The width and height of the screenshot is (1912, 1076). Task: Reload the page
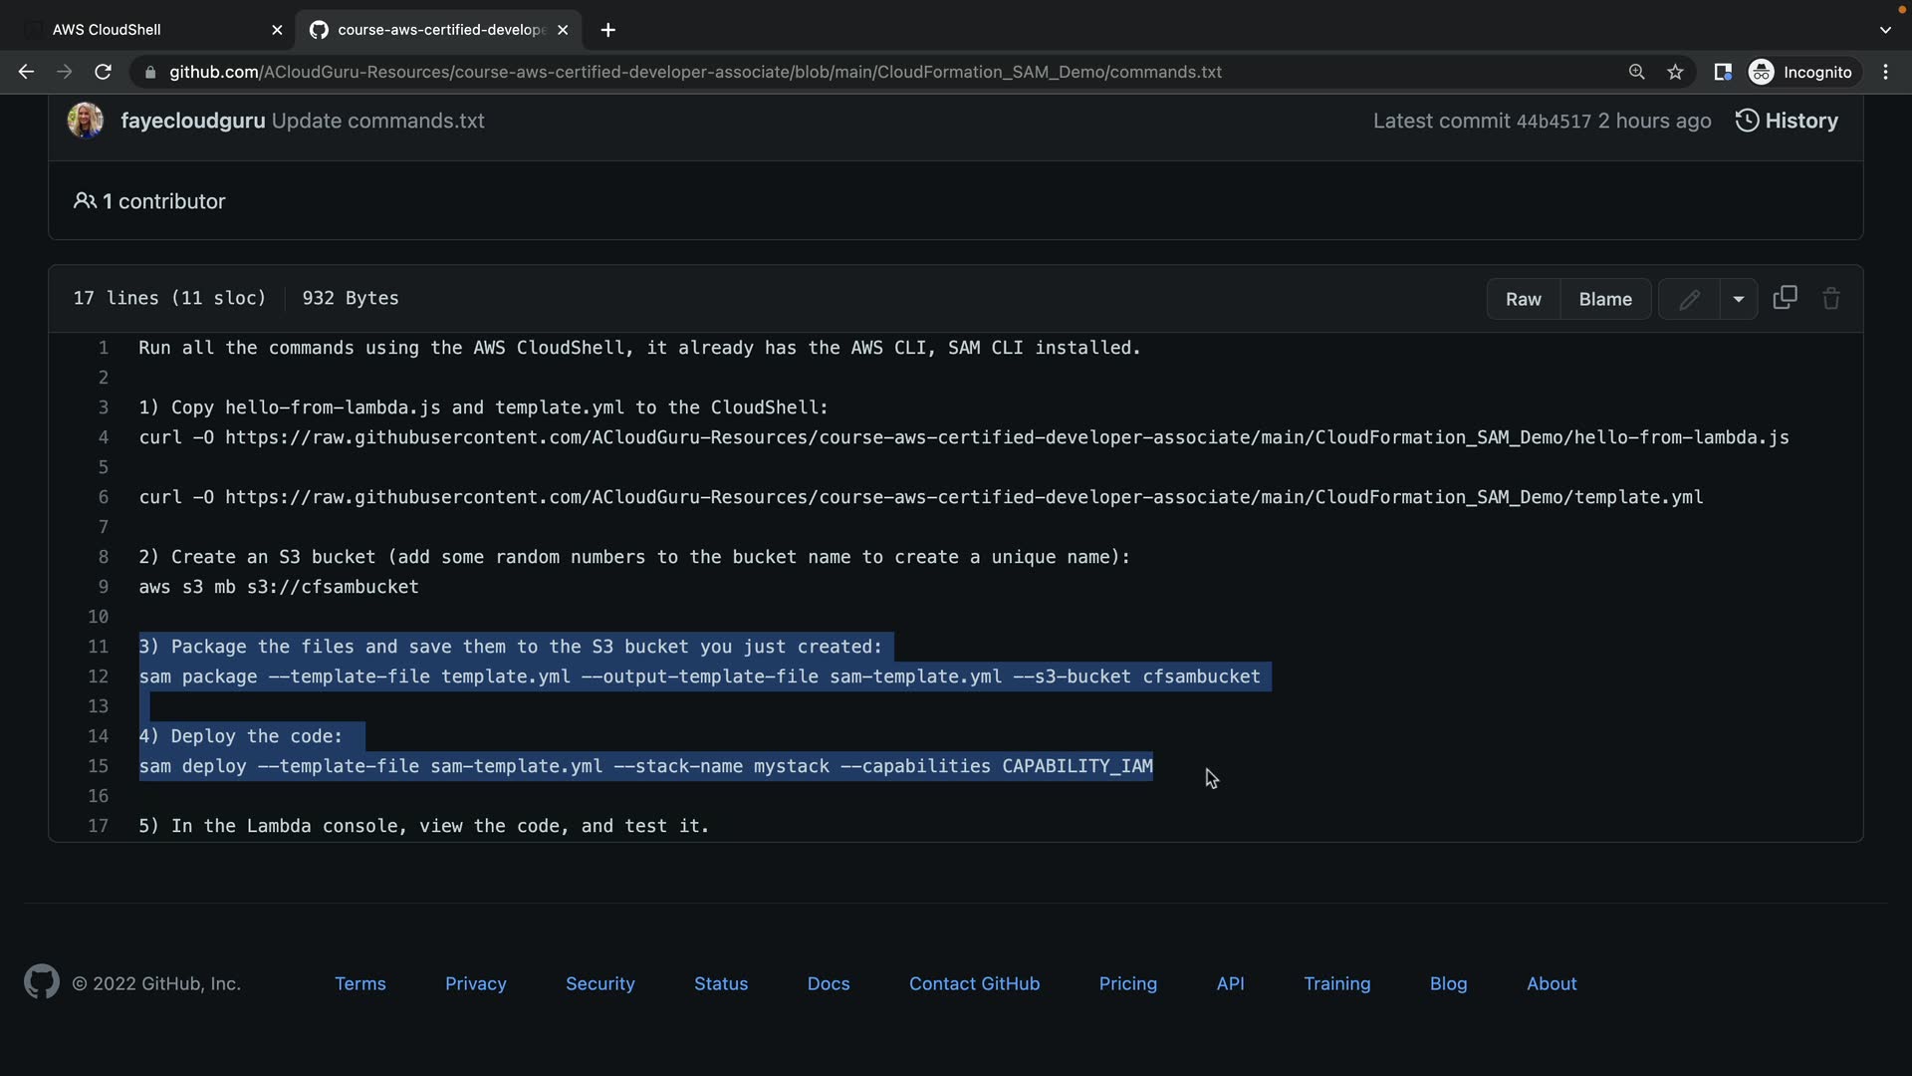tap(103, 72)
